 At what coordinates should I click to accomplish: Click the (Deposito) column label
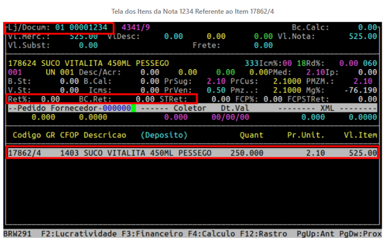164,135
